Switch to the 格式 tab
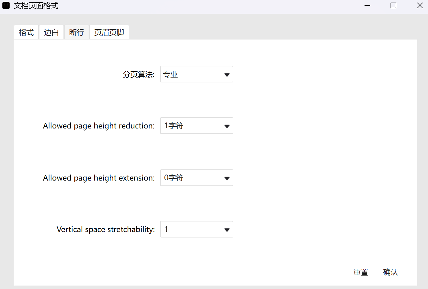The image size is (428, 289). pos(26,32)
